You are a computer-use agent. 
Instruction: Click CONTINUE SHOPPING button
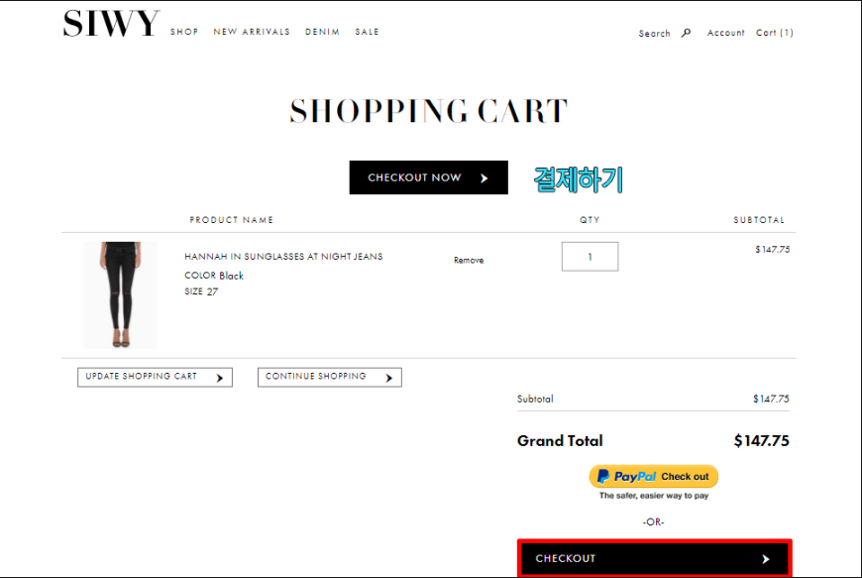(330, 378)
